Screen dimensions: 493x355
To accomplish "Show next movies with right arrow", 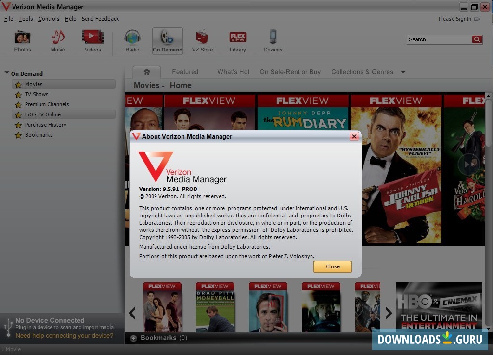I will (389, 313).
